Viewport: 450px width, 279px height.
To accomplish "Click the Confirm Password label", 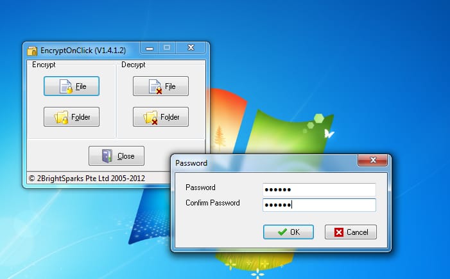I will click(x=212, y=203).
